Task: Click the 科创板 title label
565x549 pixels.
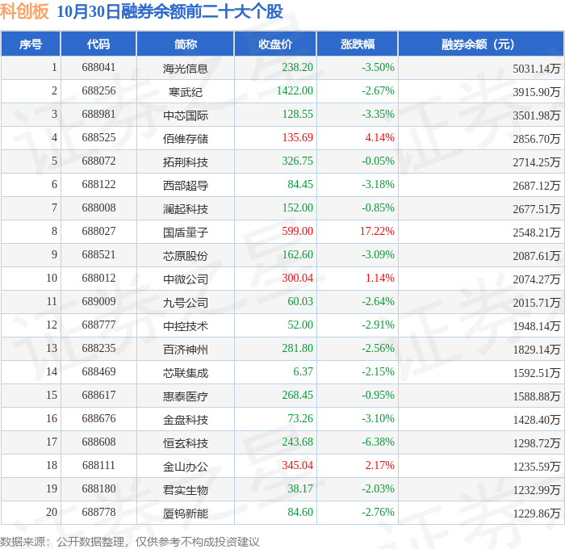Action: [x=24, y=11]
